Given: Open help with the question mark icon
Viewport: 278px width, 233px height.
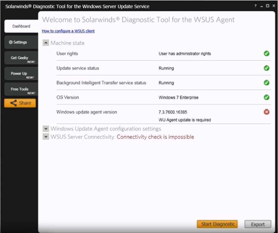Looking at the screenshot, I should click(256, 6).
